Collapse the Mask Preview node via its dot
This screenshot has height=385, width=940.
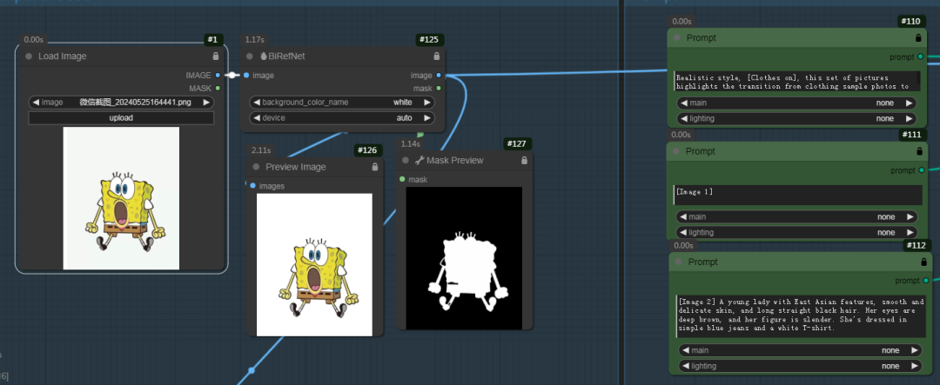(x=406, y=161)
